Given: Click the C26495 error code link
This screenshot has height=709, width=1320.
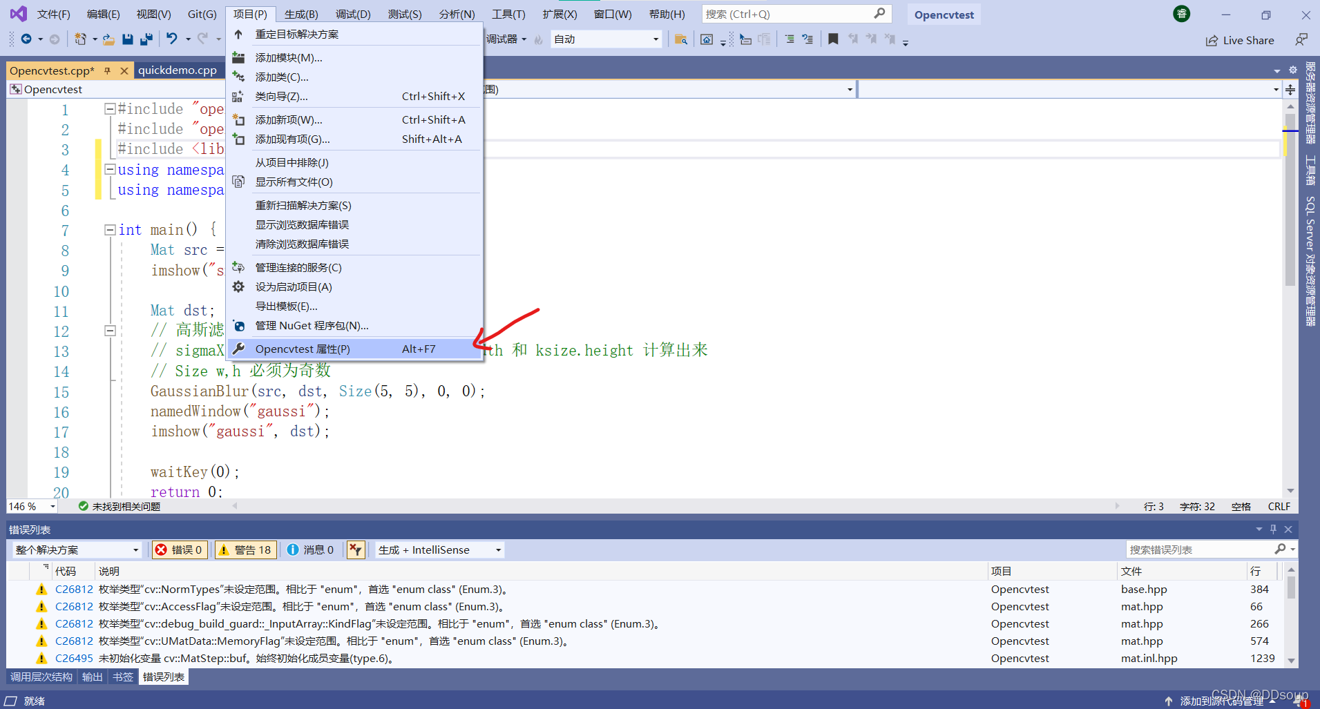Looking at the screenshot, I should [x=74, y=658].
